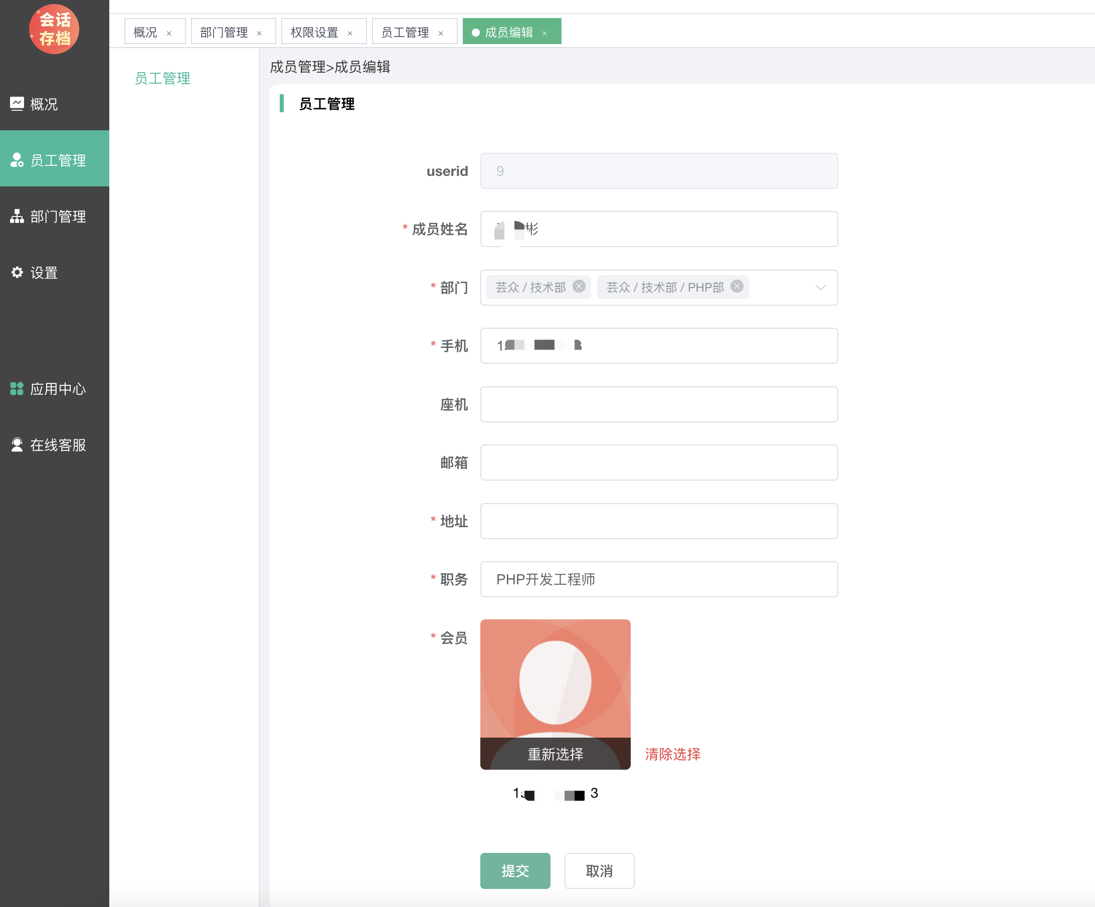Close the 成员编辑 tab
This screenshot has width=1095, height=907.
click(x=544, y=34)
